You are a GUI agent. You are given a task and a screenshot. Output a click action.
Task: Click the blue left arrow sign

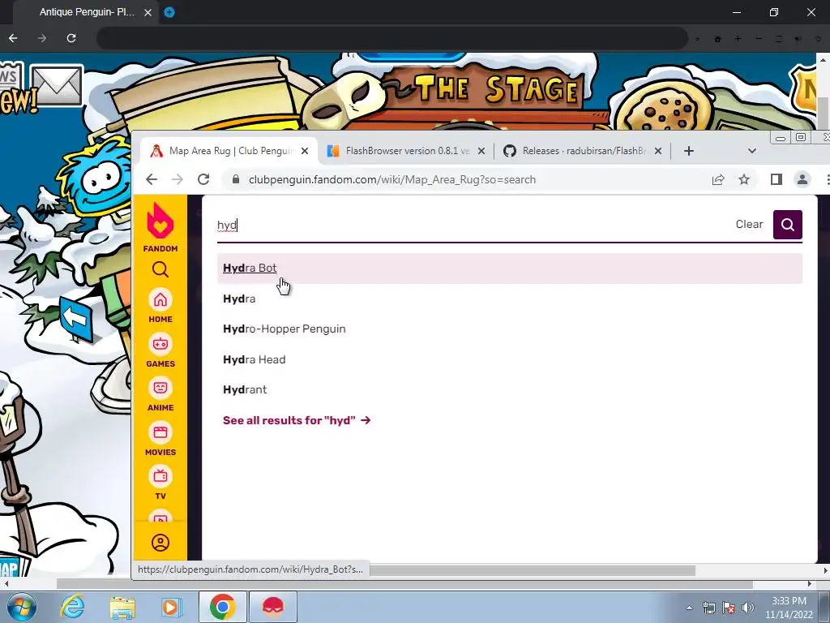click(x=75, y=318)
